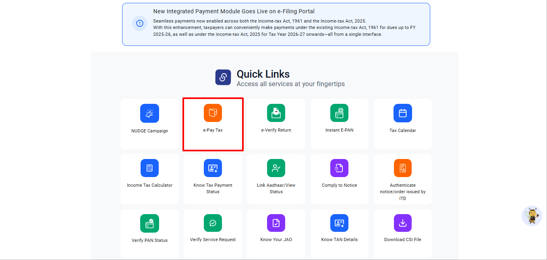547x260 pixels.
Task: Click the Know Your JAO label
Action: [276, 240]
